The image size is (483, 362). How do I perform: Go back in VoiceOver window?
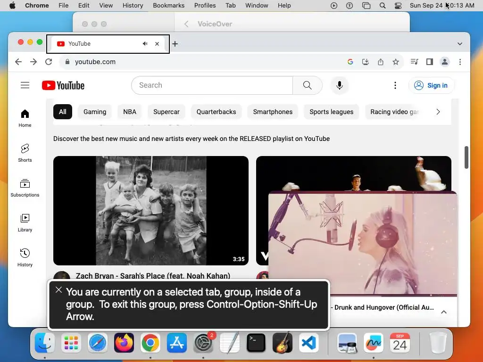tap(186, 24)
